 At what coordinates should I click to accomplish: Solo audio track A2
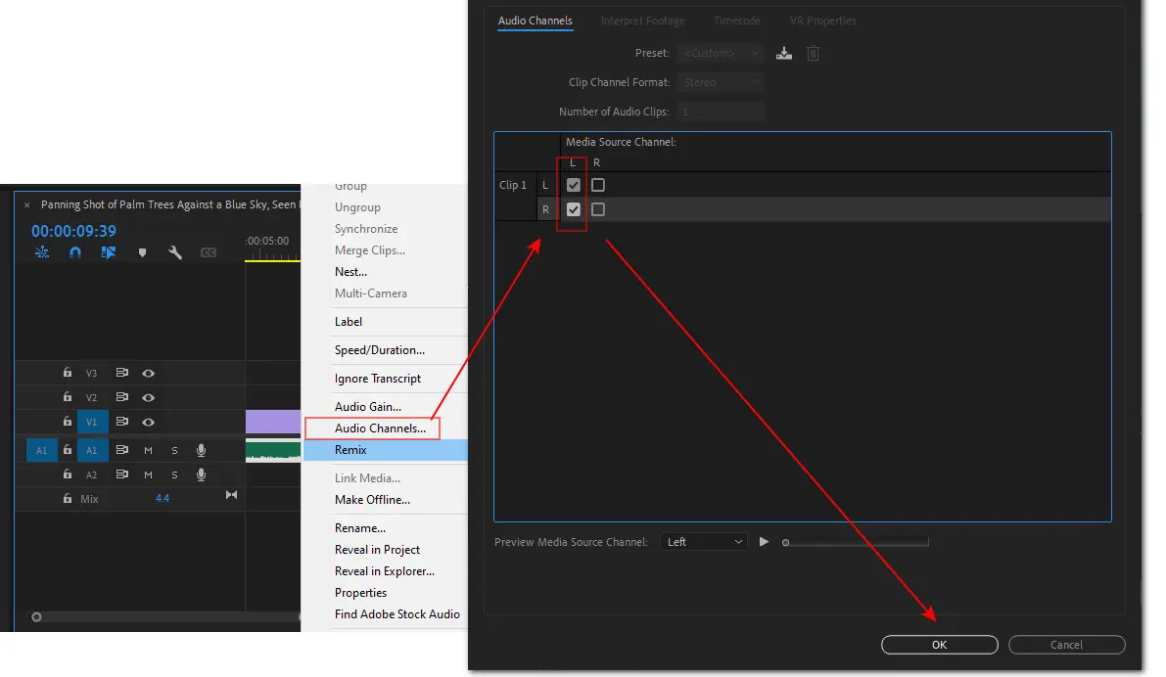pos(174,474)
